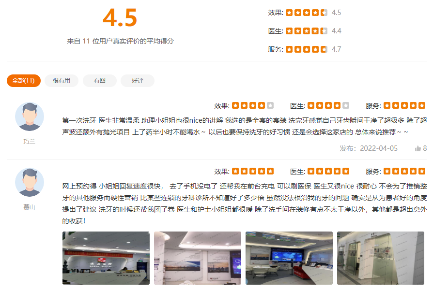Filter reviews by 很有用
Viewport: 433px width, 290px height.
(x=62, y=81)
